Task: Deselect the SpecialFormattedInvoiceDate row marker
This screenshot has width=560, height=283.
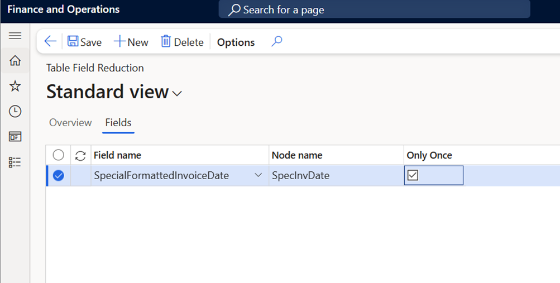Action: point(58,175)
